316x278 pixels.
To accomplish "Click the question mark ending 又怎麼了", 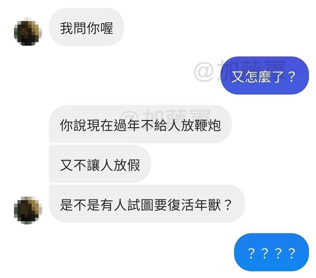I will click(291, 77).
